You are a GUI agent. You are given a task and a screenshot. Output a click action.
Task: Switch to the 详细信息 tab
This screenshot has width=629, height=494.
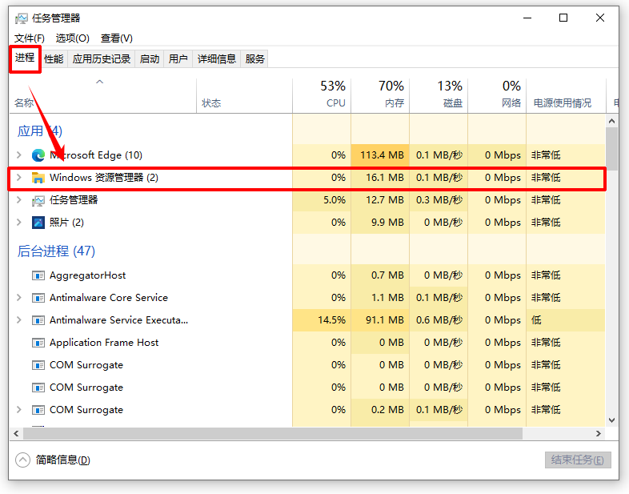pyautogui.click(x=217, y=59)
